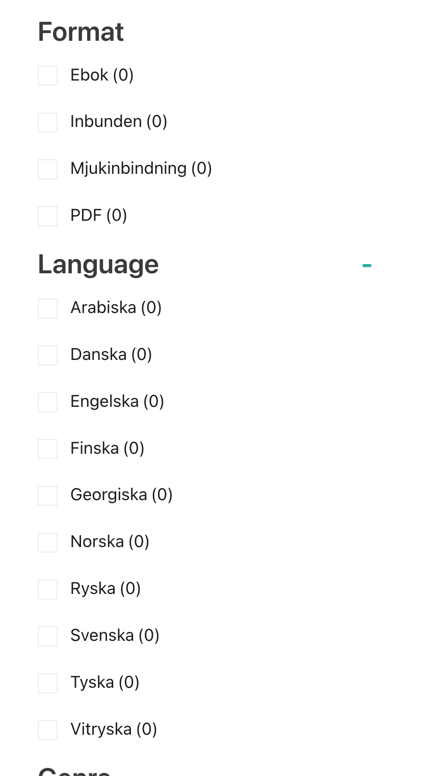
Task: Check the Arabiska language checkbox
Action: (x=47, y=308)
